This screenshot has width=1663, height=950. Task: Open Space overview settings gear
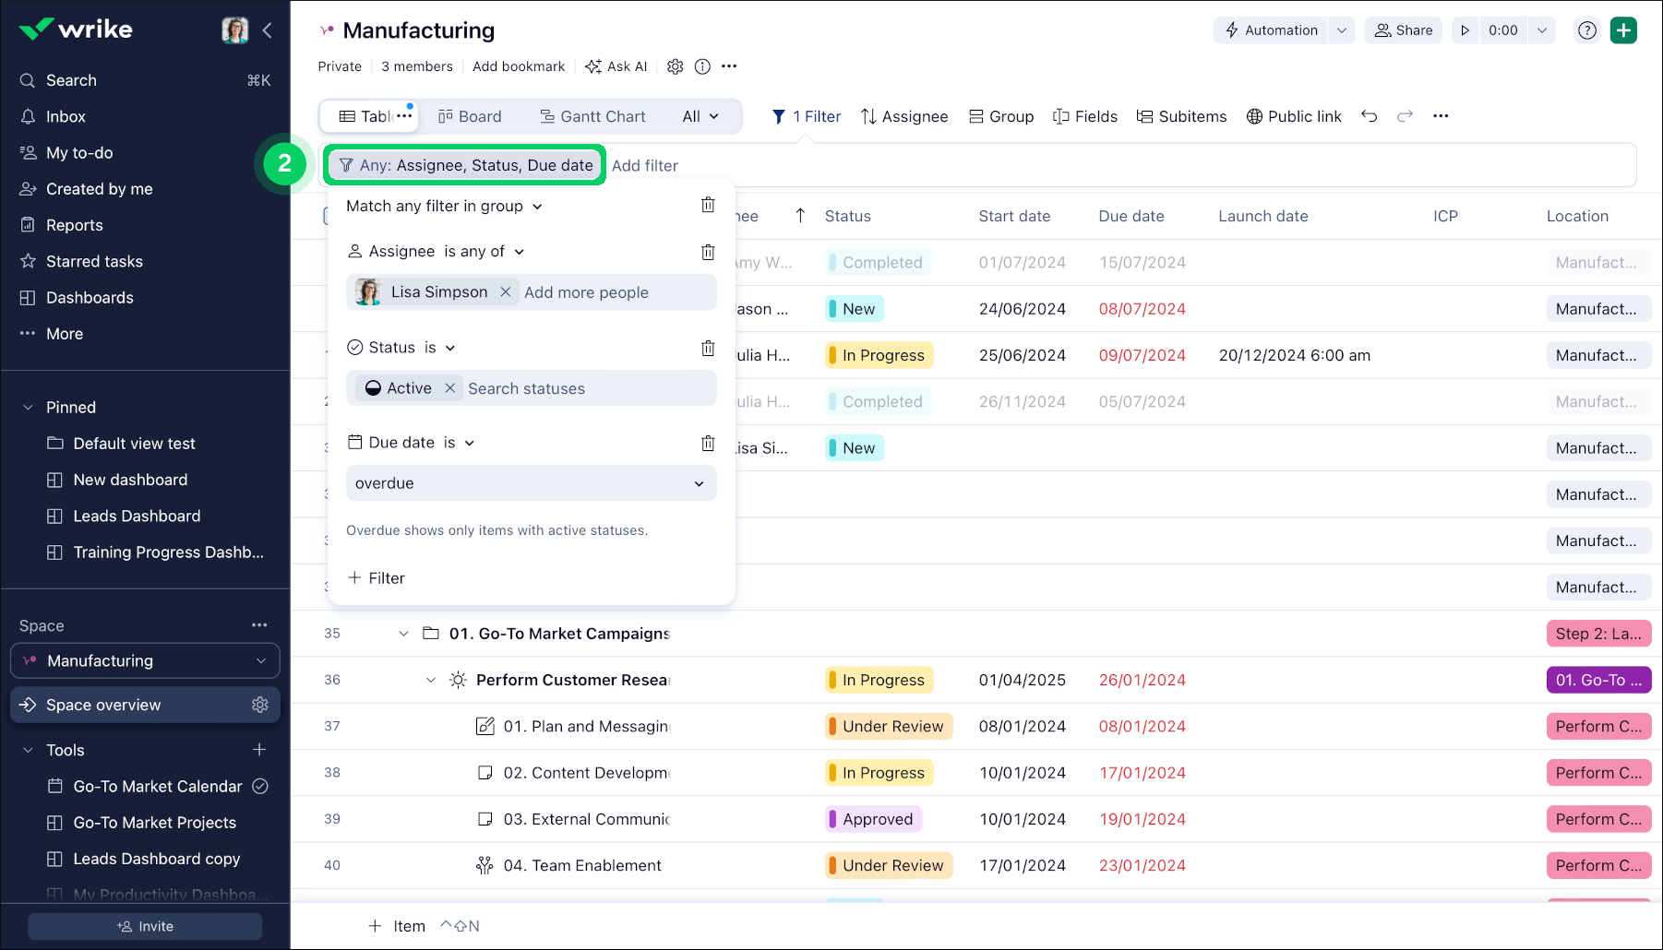[x=260, y=705]
